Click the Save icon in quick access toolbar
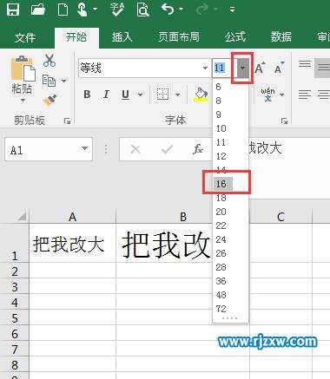Screen dimensions: 330x379 tap(13, 9)
